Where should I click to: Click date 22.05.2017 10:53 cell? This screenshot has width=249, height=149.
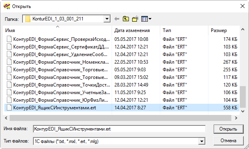click(131, 62)
